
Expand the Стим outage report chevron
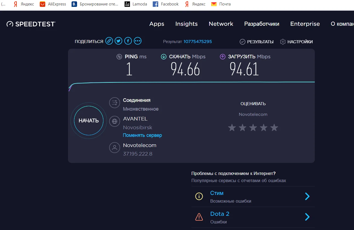tap(307, 196)
